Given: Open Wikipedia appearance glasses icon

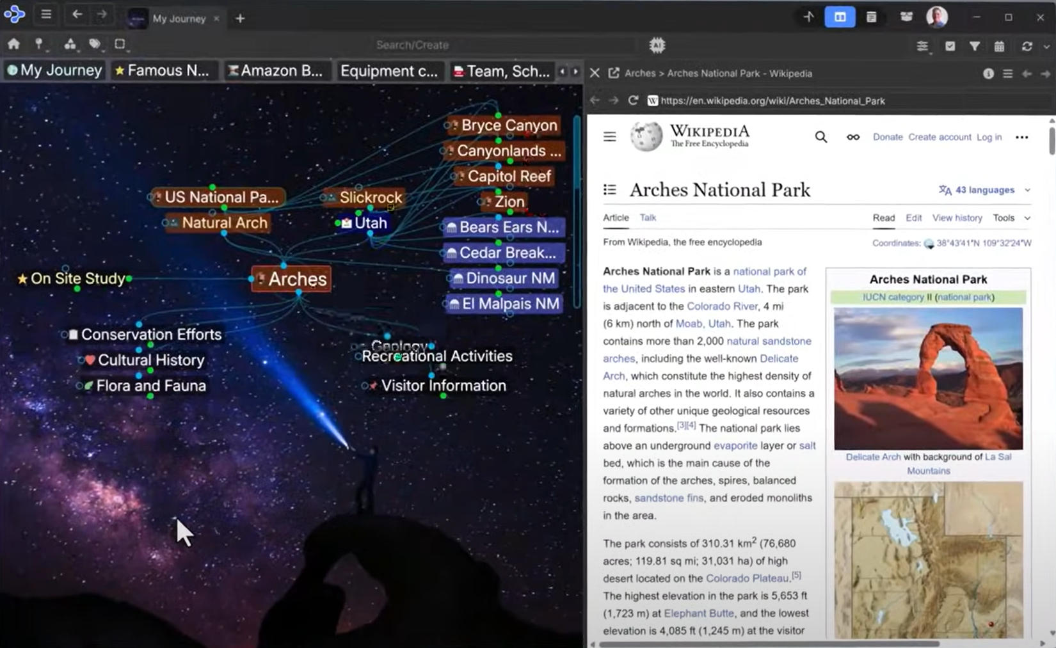Looking at the screenshot, I should click(852, 137).
